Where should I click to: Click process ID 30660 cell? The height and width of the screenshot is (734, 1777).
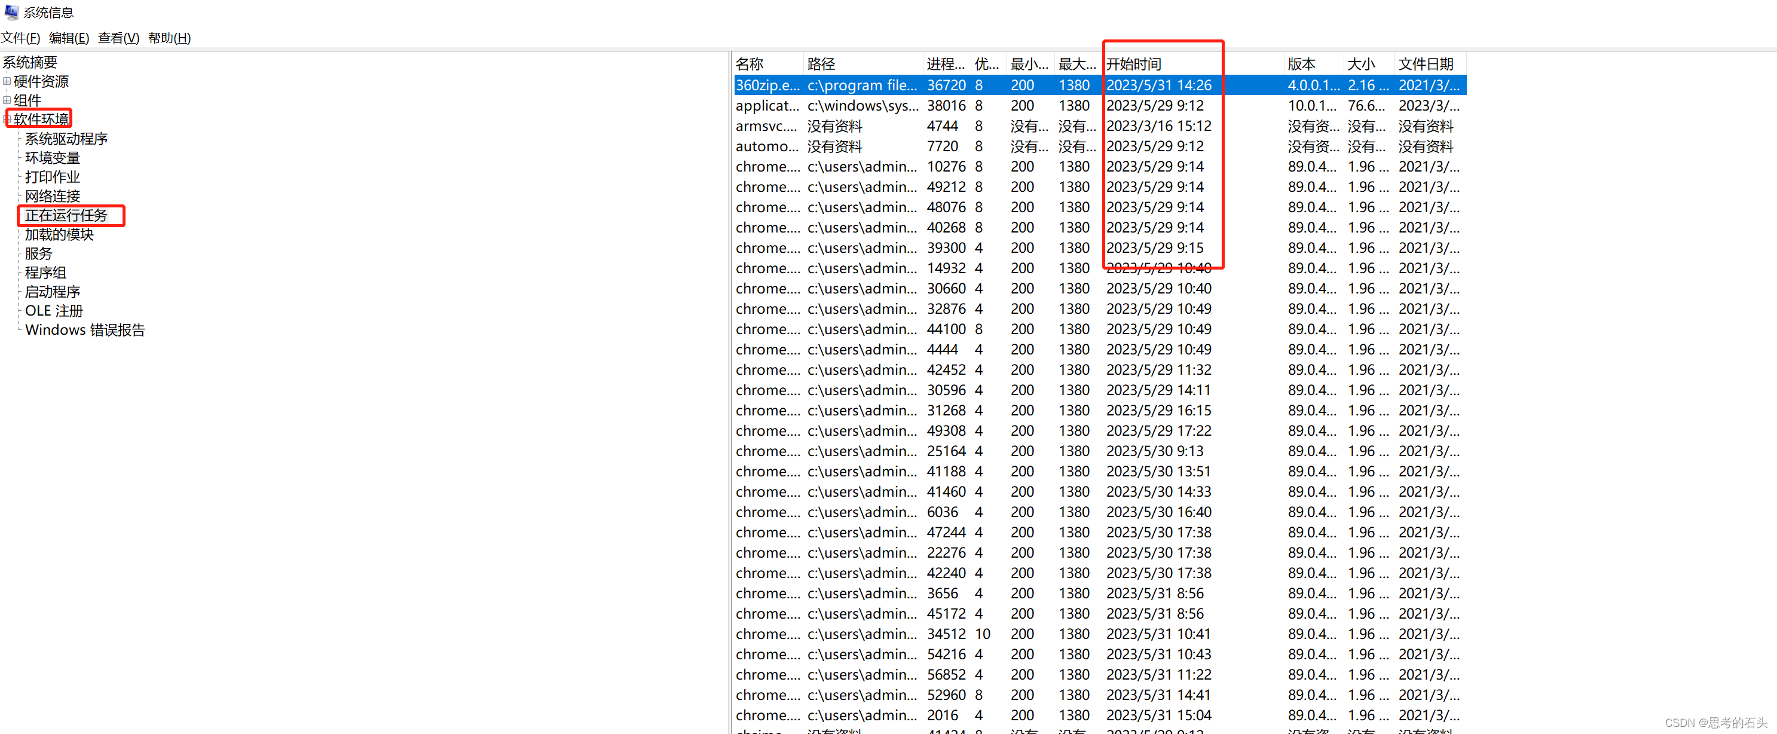pos(946,289)
